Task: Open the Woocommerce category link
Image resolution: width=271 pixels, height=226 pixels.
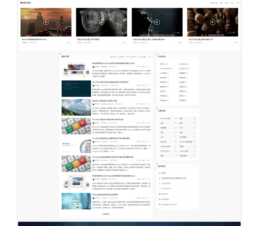Action: click(x=165, y=69)
